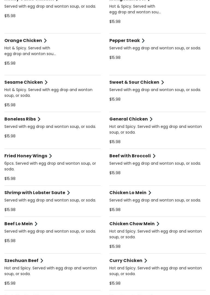This screenshot has width=210, height=295.
Task: Expand Beef Lo Mein using its arrow
Action: [36, 224]
